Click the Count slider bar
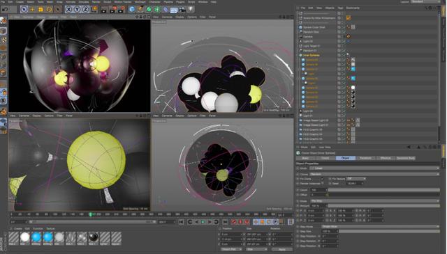This screenshot has height=254, width=447. [383, 190]
